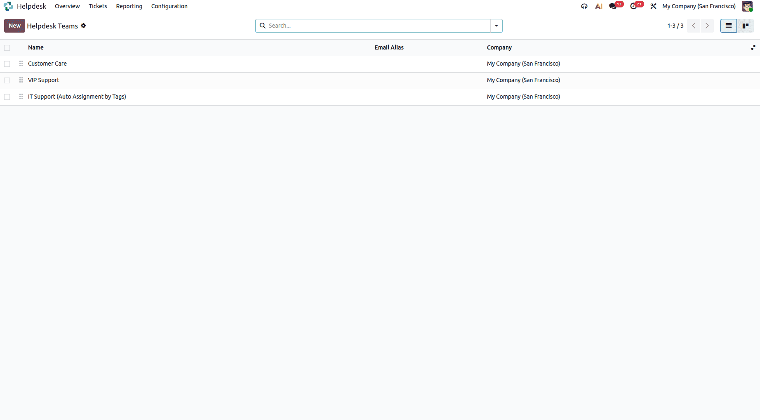The width and height of the screenshot is (760, 420).
Task: Sort by the Company column header
Action: tap(499, 47)
